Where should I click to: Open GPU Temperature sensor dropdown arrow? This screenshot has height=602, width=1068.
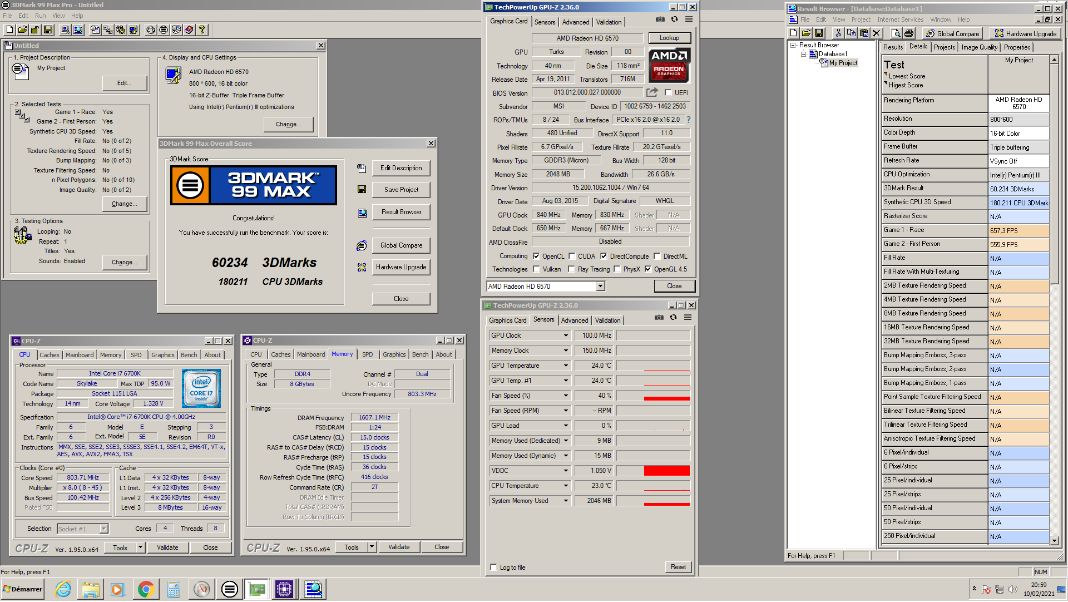point(566,366)
